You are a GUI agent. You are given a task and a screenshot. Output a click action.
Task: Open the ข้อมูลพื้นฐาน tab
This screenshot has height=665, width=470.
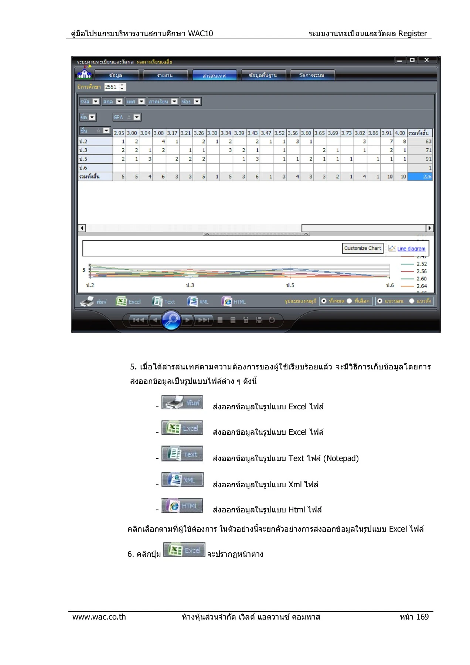(x=263, y=75)
